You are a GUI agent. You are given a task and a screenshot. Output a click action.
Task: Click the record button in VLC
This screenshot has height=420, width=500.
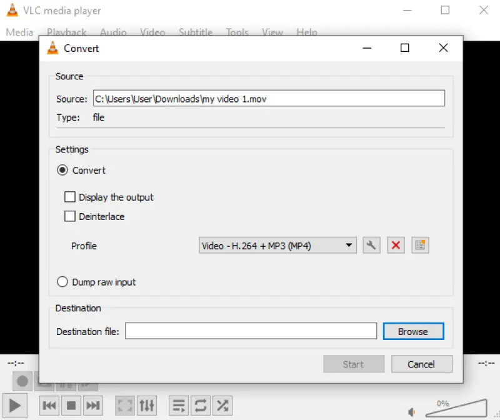pos(22,381)
